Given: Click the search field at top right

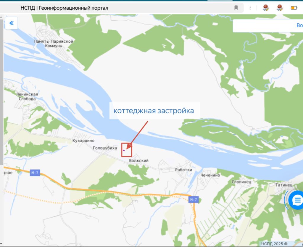Looking at the screenshot, I should 268,26.
